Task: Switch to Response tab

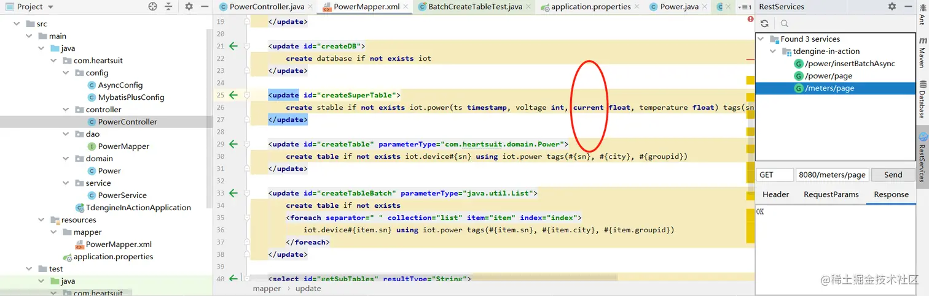Action: 891,194
